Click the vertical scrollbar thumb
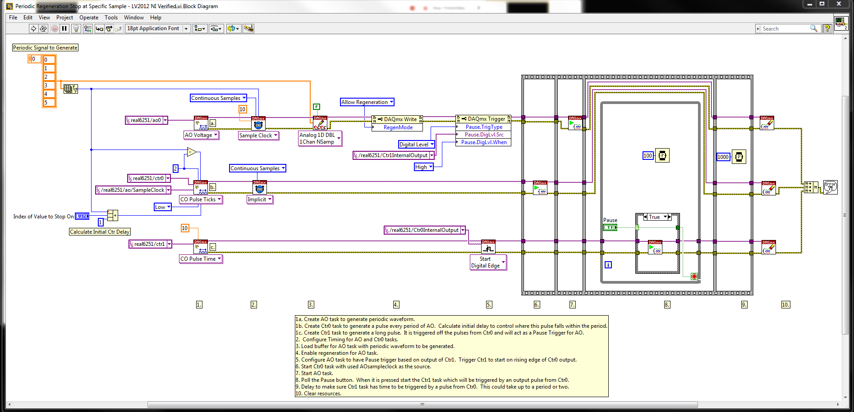Image resolution: width=854 pixels, height=412 pixels. [845, 215]
